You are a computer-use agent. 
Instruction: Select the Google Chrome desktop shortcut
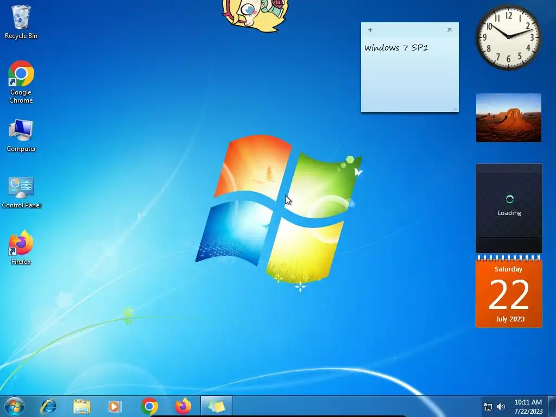coord(21,82)
